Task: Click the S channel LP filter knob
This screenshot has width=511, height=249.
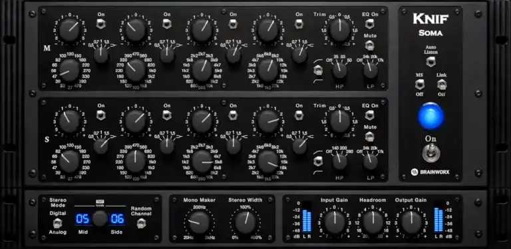Action: [371, 162]
